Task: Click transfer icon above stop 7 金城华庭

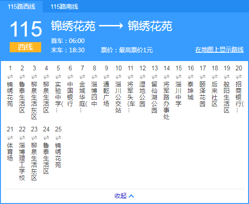Action: point(82,77)
